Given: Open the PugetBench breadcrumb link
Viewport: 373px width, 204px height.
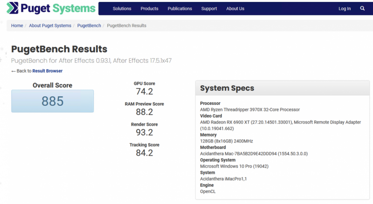Looking at the screenshot, I should 89,26.
